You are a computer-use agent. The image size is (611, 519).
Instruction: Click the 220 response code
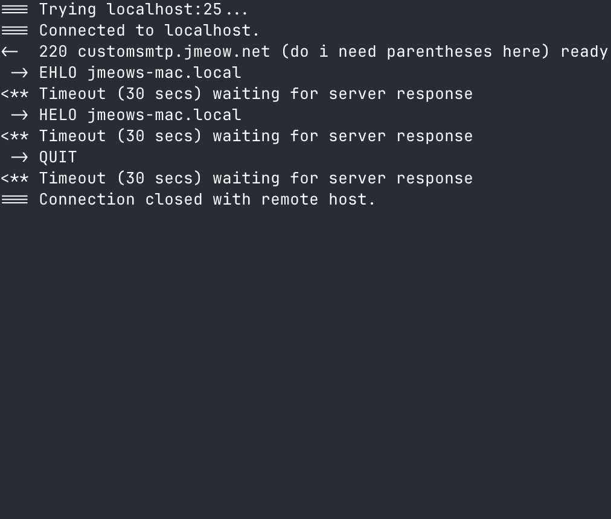click(53, 52)
